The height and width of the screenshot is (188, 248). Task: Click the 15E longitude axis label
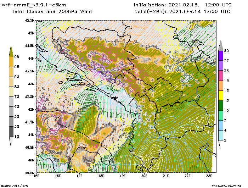[36, 176]
